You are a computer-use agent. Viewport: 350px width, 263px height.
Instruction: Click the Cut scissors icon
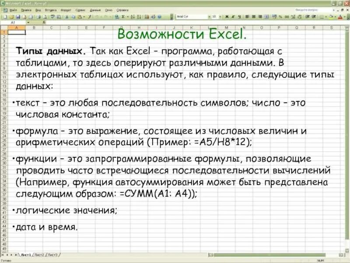click(x=66, y=17)
